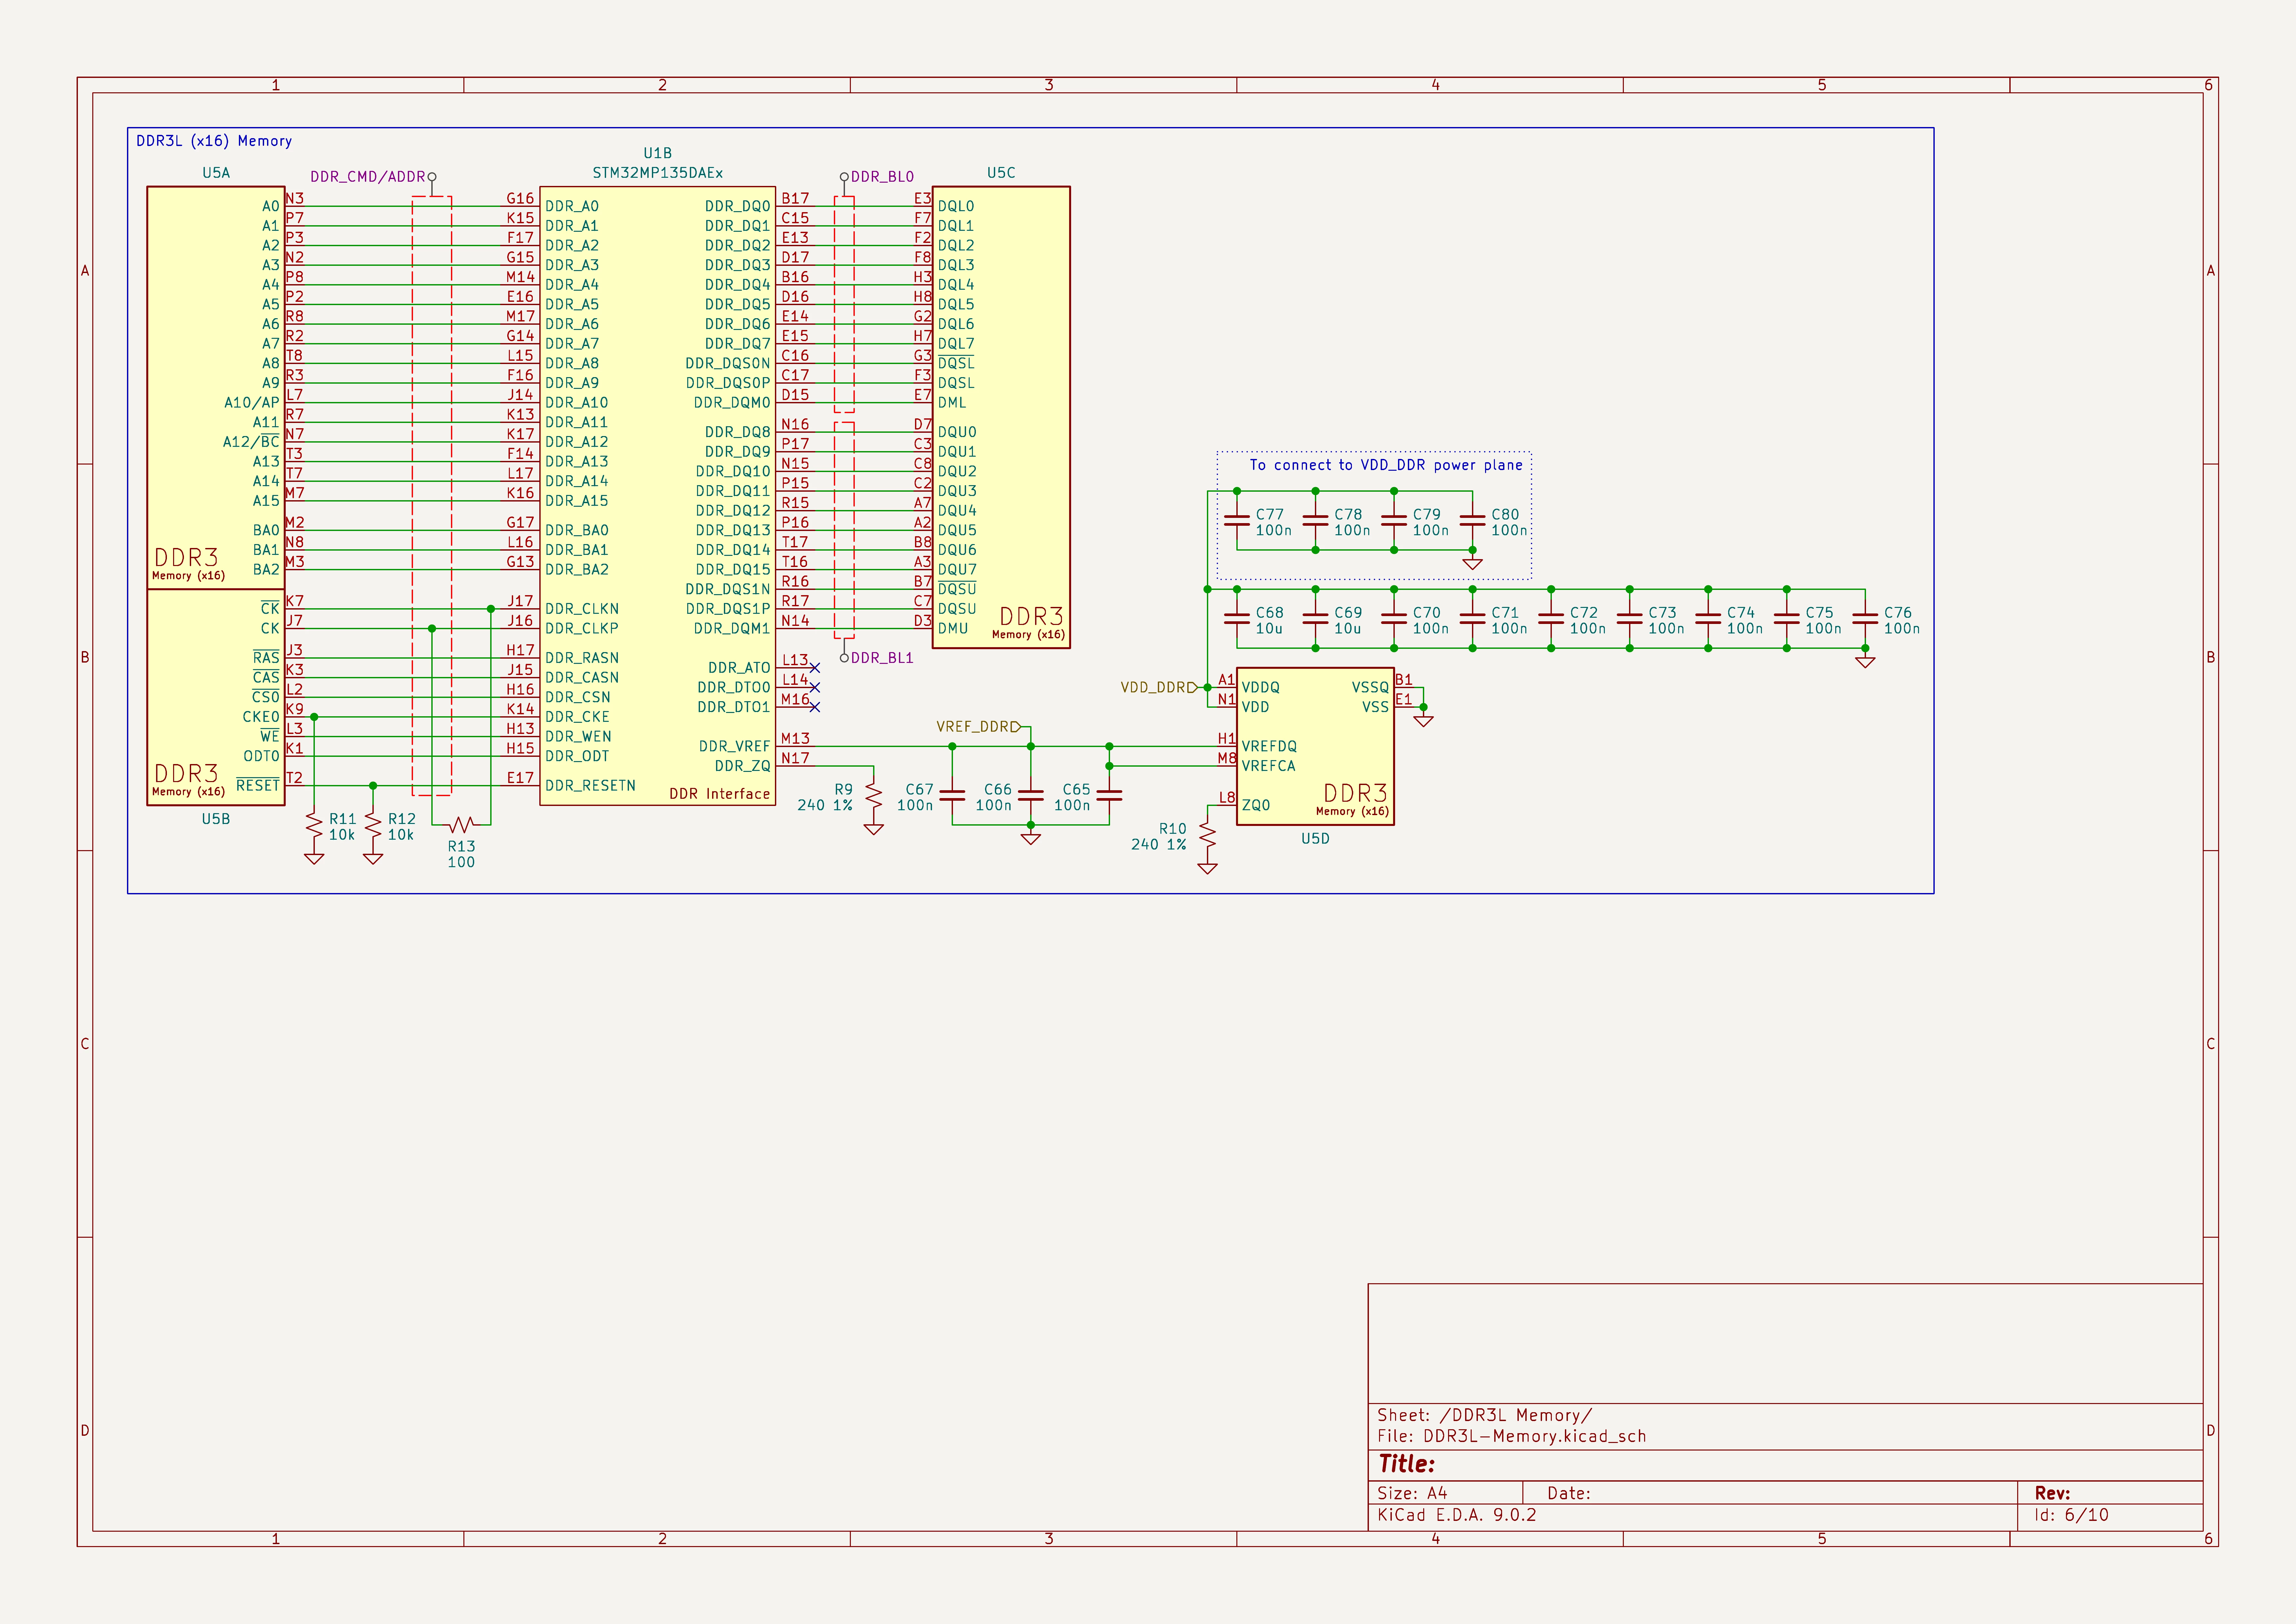
Task: Select the 'To connect to VDD_DDR power plane' note
Action: coord(1386,465)
